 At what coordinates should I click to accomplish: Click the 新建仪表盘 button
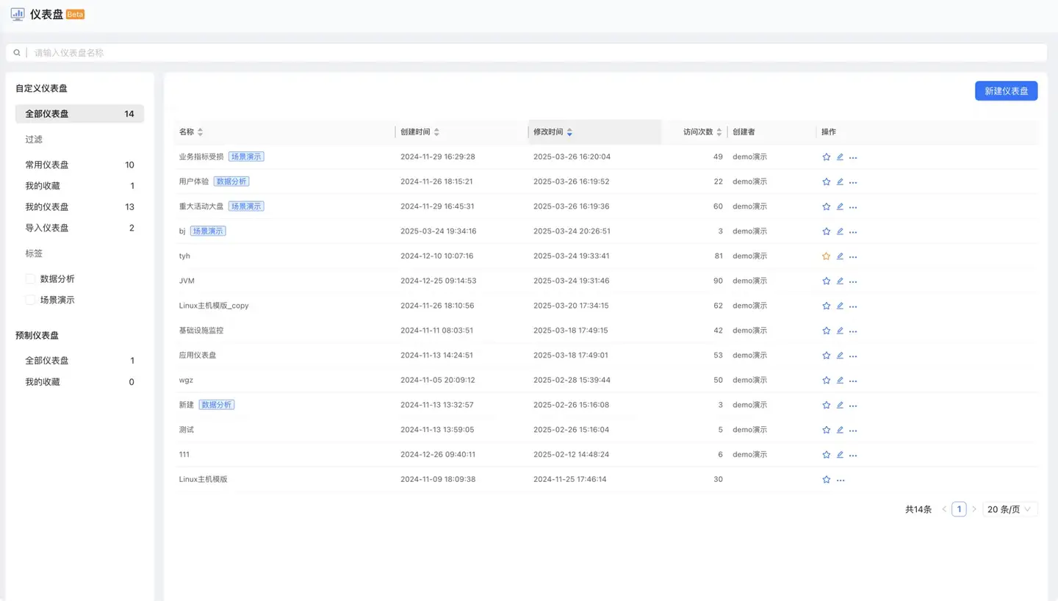pos(1006,91)
